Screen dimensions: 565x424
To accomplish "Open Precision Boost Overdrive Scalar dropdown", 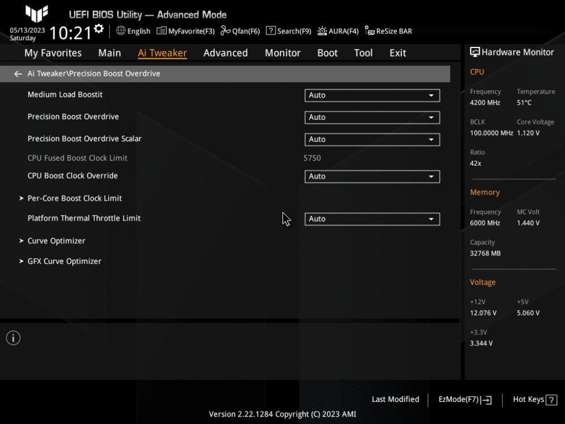I will pos(372,140).
